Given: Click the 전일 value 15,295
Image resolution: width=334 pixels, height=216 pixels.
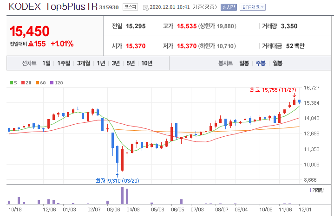Looking at the screenshot, I should click(136, 26).
